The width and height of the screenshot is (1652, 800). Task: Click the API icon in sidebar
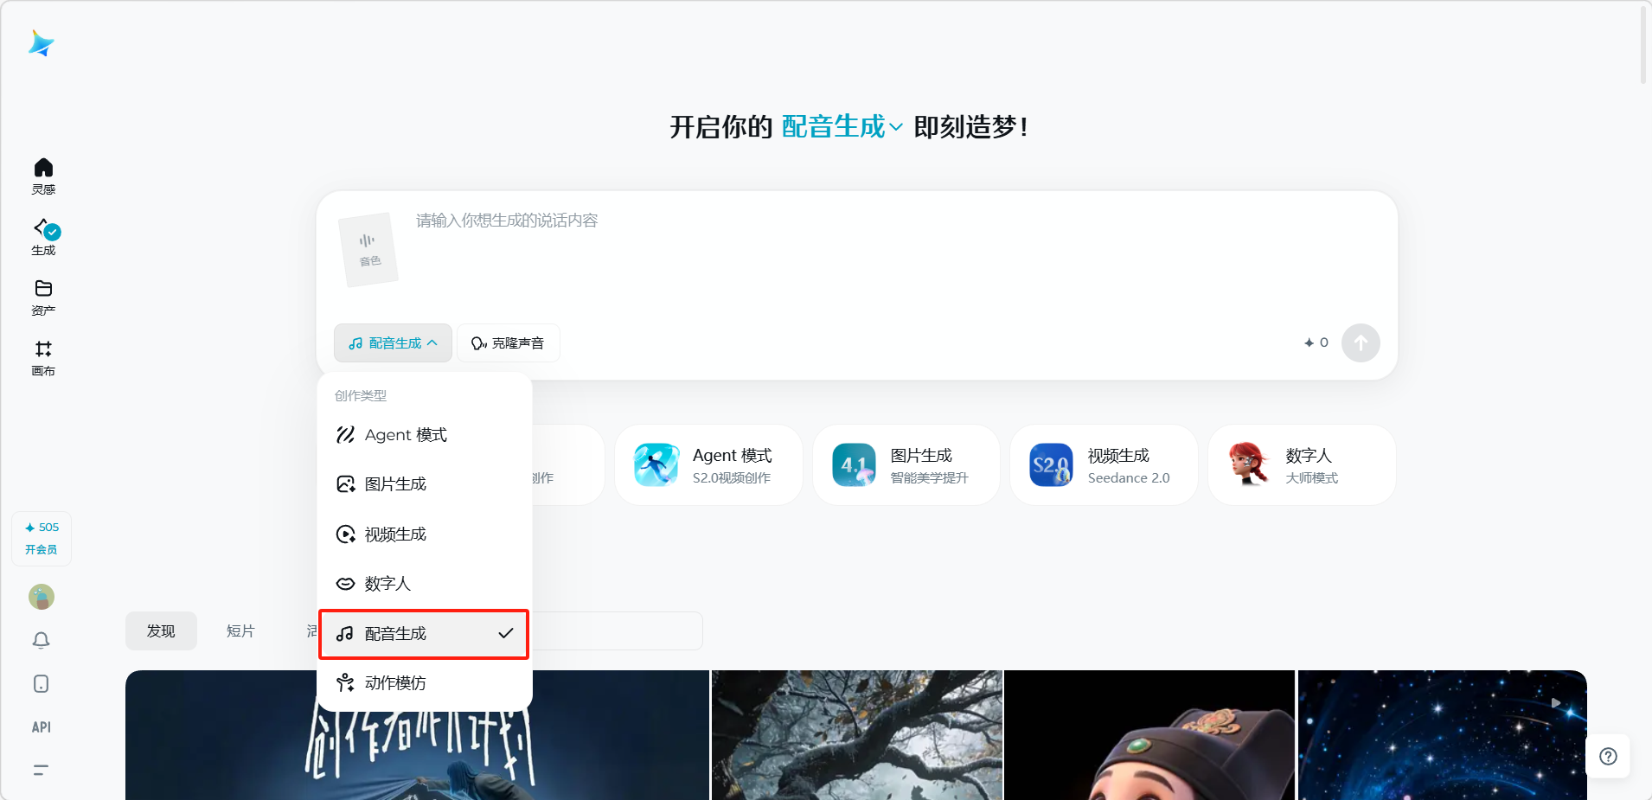click(41, 727)
